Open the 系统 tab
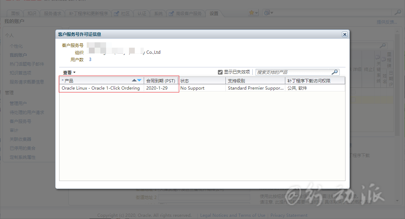The height and width of the screenshot is (219, 405). pos(158,13)
